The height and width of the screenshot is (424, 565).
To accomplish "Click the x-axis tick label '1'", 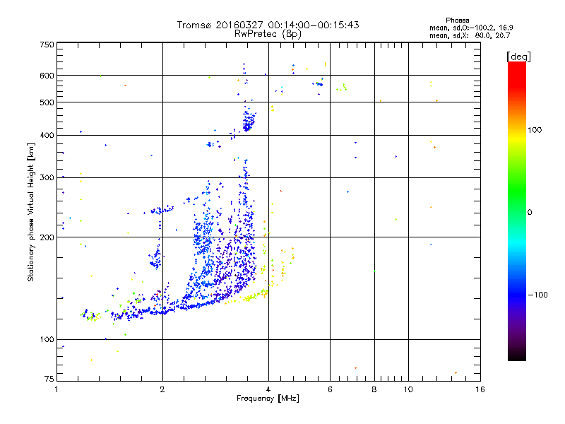I will [56, 389].
